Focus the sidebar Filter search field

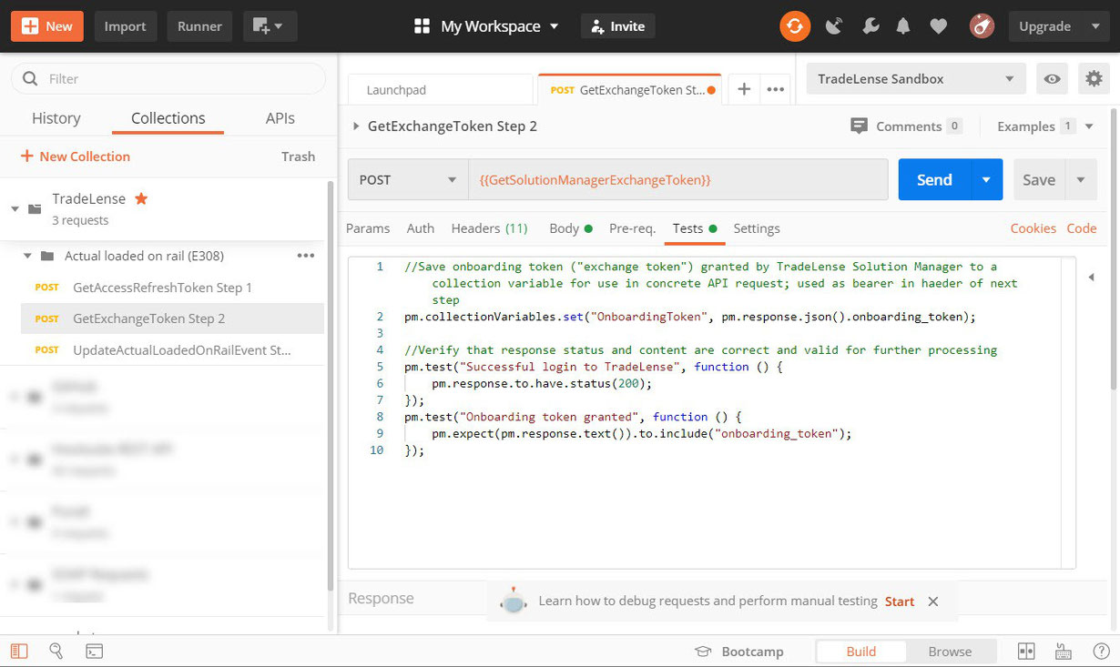coord(168,79)
